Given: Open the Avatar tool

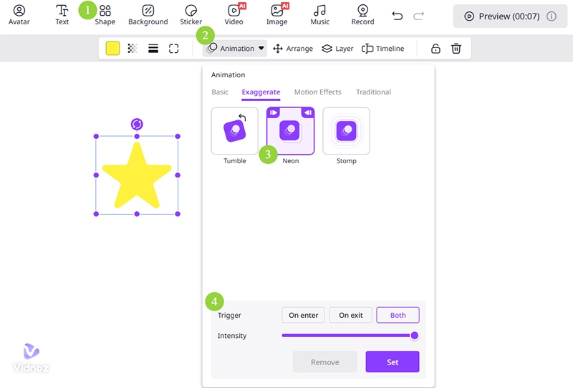Looking at the screenshot, I should click(x=19, y=14).
